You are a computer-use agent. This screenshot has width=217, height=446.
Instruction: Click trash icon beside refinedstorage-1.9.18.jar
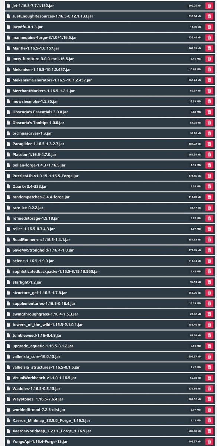point(209,218)
